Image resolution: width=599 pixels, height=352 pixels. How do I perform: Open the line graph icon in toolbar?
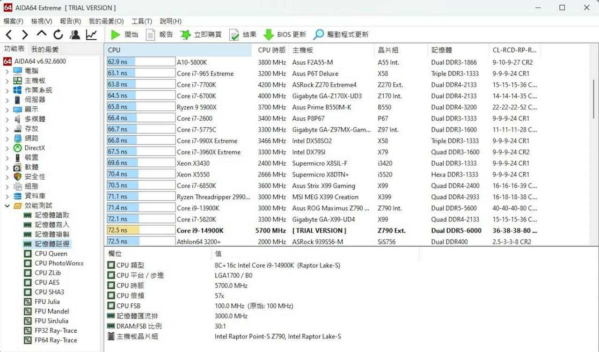click(x=91, y=35)
